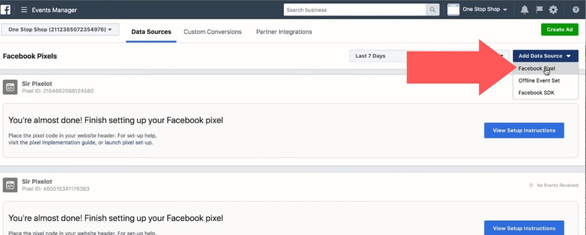Open the notifications bell
586x235 pixels.
(524, 10)
